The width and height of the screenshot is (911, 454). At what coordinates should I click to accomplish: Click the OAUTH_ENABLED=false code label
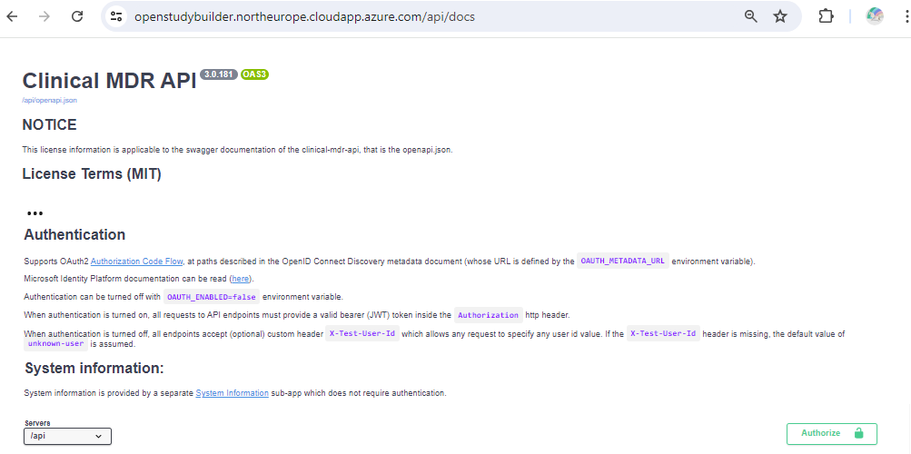pos(212,297)
